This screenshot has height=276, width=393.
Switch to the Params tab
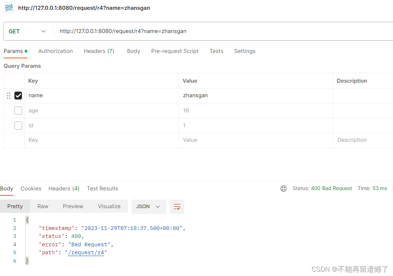pyautogui.click(x=15, y=51)
